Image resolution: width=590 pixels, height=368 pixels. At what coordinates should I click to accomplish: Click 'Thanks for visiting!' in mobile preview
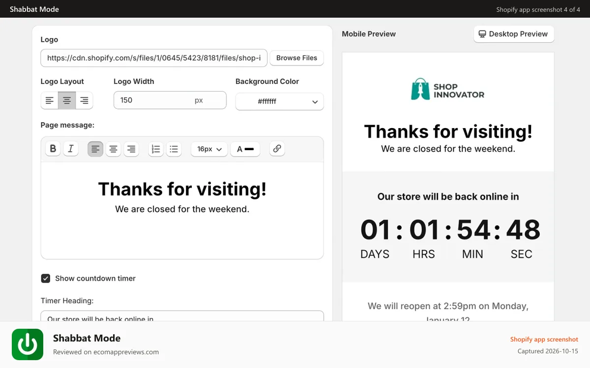pyautogui.click(x=448, y=131)
